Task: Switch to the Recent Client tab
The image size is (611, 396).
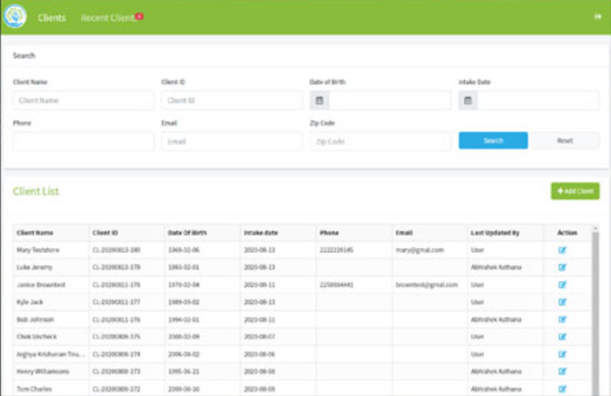Action: point(108,17)
